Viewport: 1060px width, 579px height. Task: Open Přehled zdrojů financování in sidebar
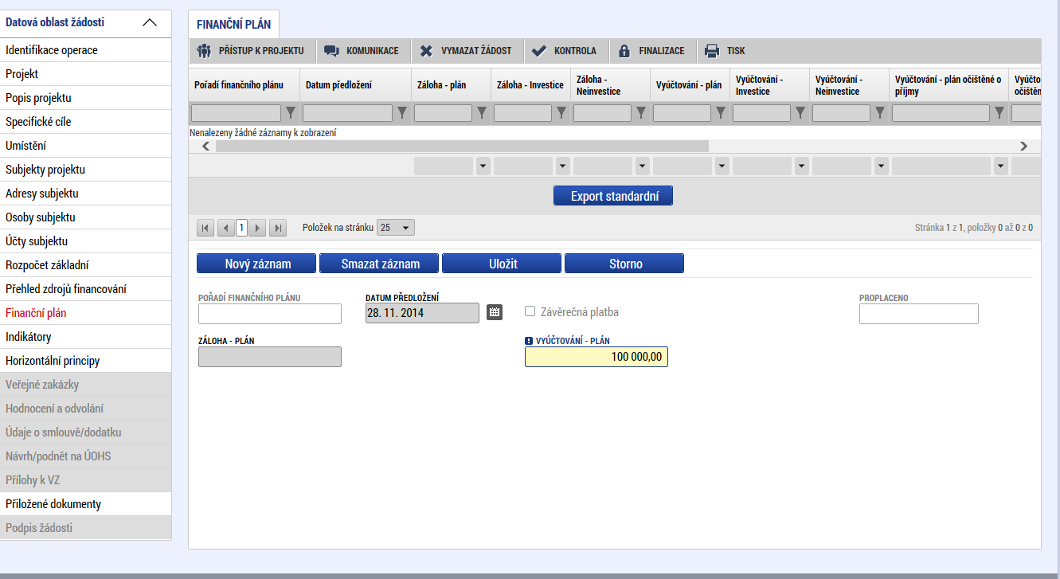85,289
